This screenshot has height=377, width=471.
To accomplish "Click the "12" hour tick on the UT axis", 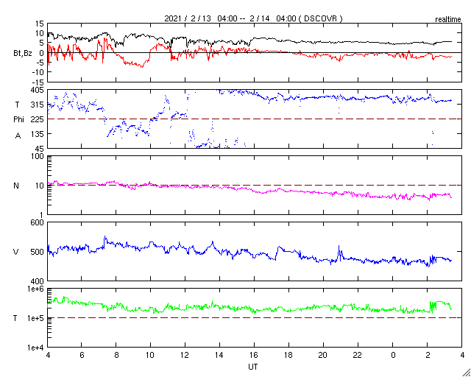I will [x=185, y=355].
